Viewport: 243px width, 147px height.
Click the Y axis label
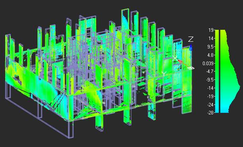(x=164, y=74)
